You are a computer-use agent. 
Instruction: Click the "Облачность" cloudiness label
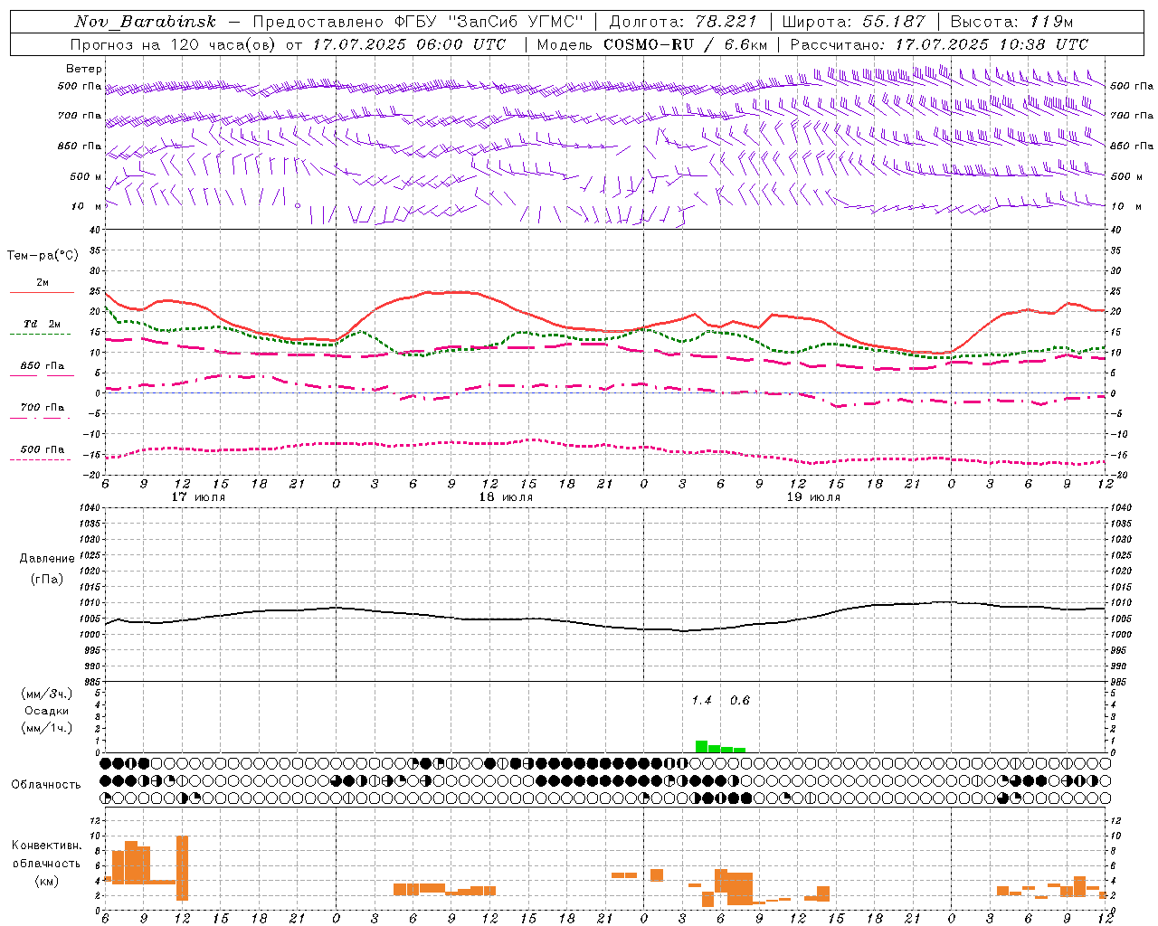pos(46,785)
